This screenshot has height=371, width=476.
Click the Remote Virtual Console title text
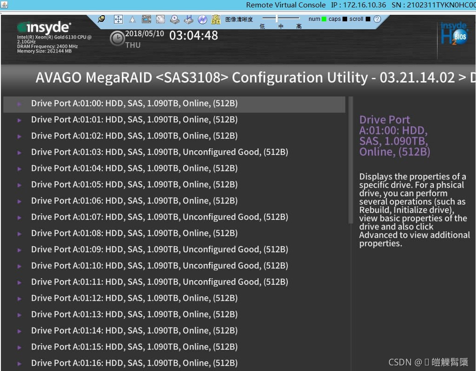(x=286, y=5)
